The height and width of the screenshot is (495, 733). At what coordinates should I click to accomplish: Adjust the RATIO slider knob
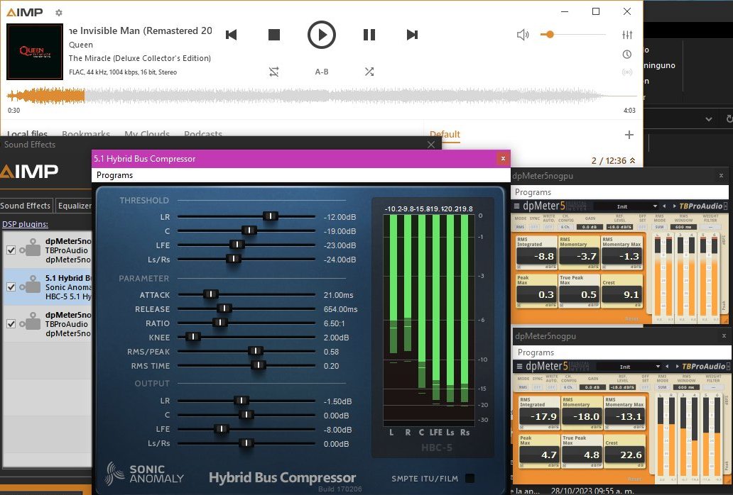pos(219,323)
